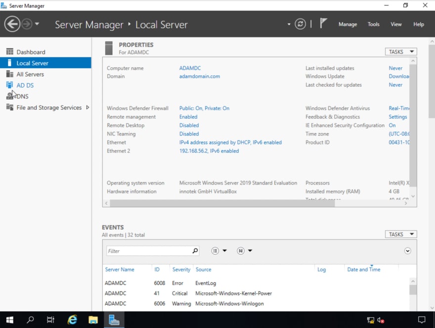Screen dimensions: 435x328
Task: Select the EventLog 6008 Error row
Action: (x=257, y=283)
